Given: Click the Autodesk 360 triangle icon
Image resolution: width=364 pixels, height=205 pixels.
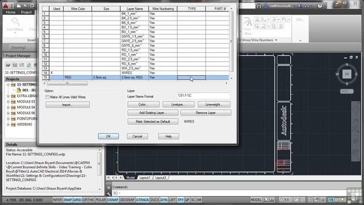Looking at the screenshot, I should [307, 6].
